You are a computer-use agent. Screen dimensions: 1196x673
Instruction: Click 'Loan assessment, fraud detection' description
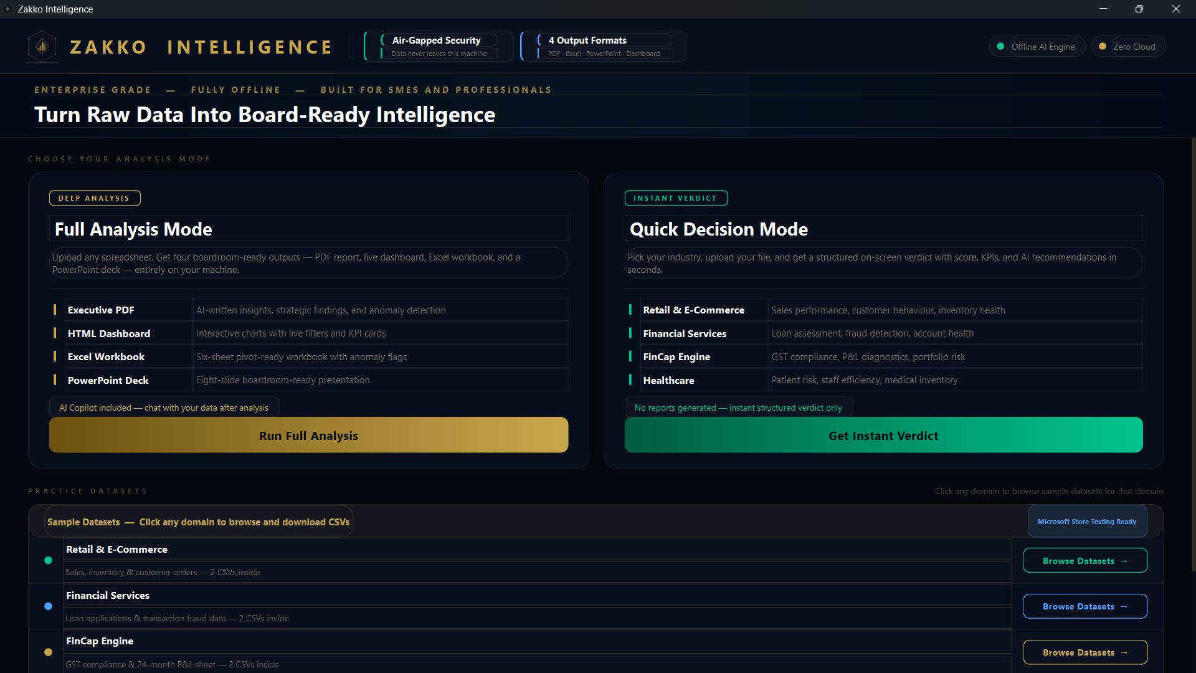click(x=873, y=333)
